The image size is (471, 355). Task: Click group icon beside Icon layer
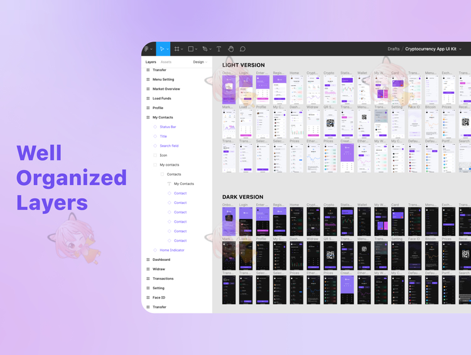click(155, 155)
